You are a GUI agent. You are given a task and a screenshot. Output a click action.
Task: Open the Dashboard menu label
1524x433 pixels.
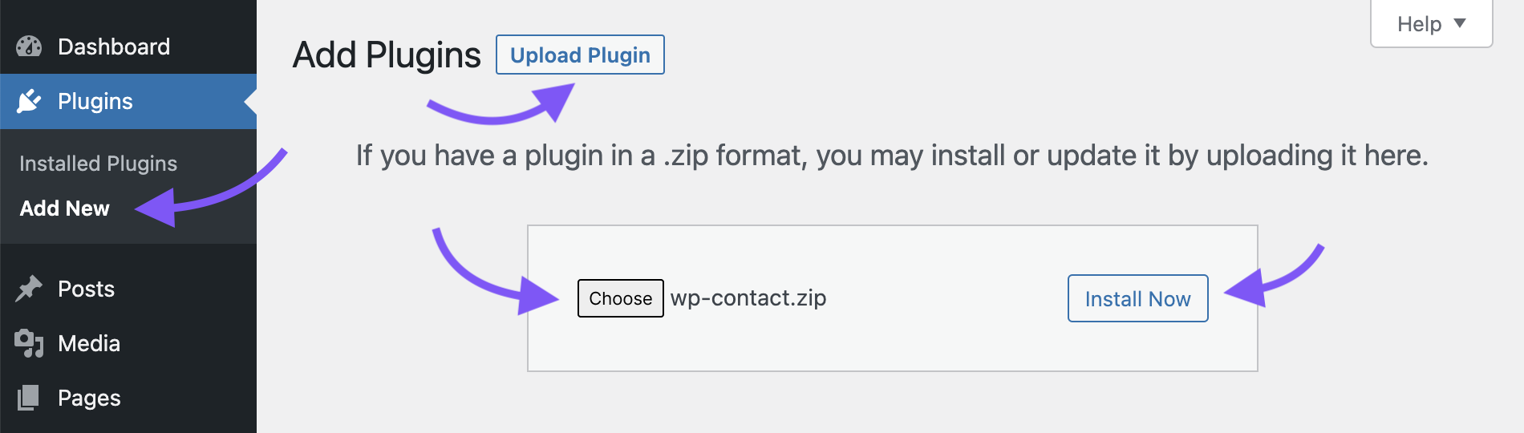114,47
